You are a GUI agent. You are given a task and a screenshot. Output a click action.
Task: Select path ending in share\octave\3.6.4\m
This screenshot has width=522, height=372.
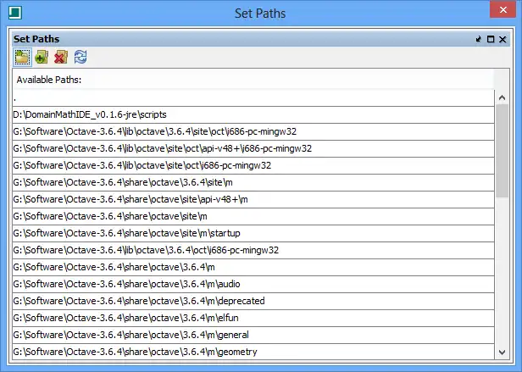coord(253,268)
